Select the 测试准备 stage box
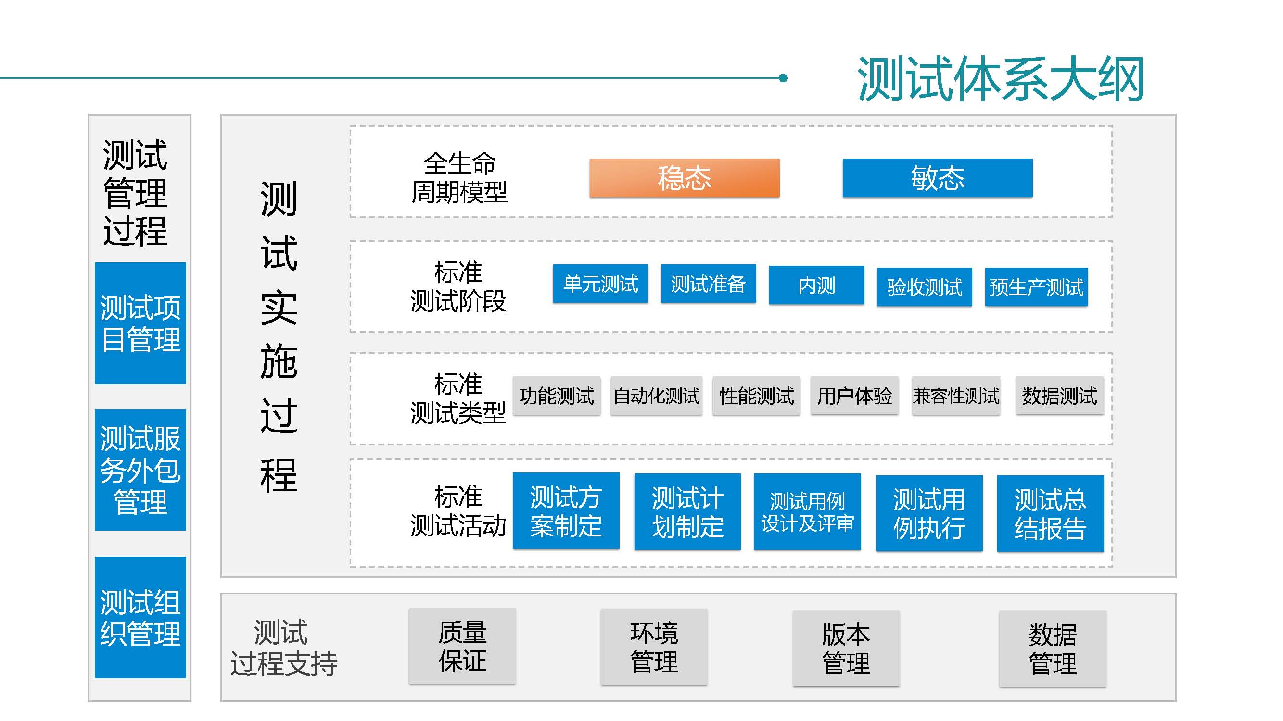 click(x=708, y=284)
